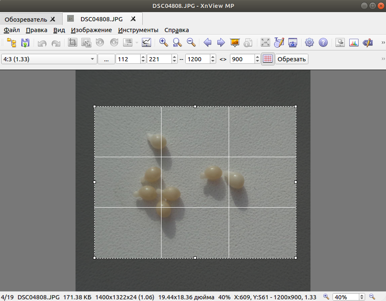Go to previous image with left arrow
The width and height of the screenshot is (386, 301).
(207, 43)
